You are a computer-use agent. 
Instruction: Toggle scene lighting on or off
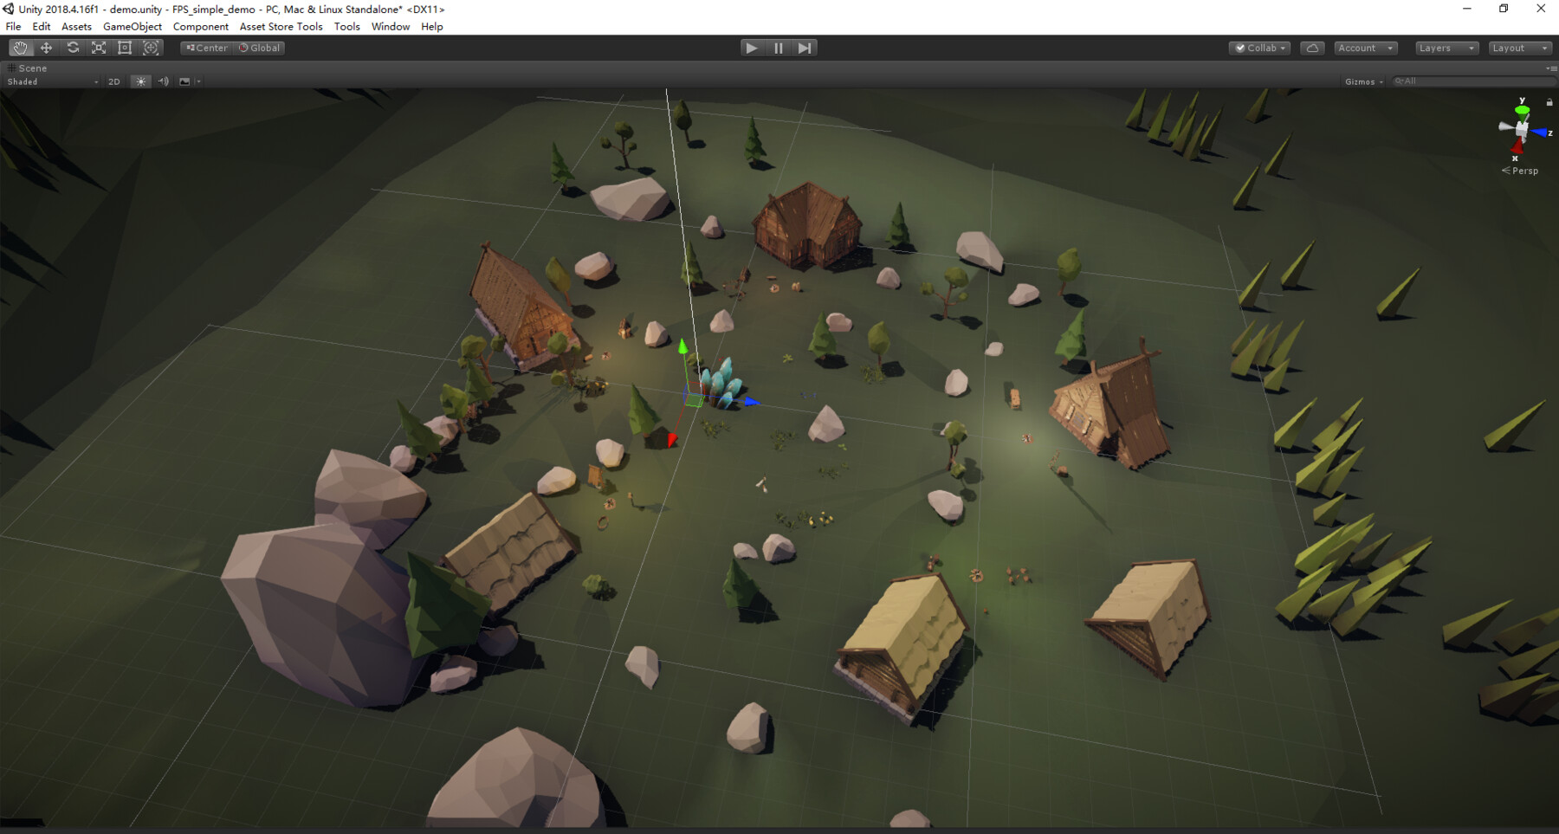139,81
